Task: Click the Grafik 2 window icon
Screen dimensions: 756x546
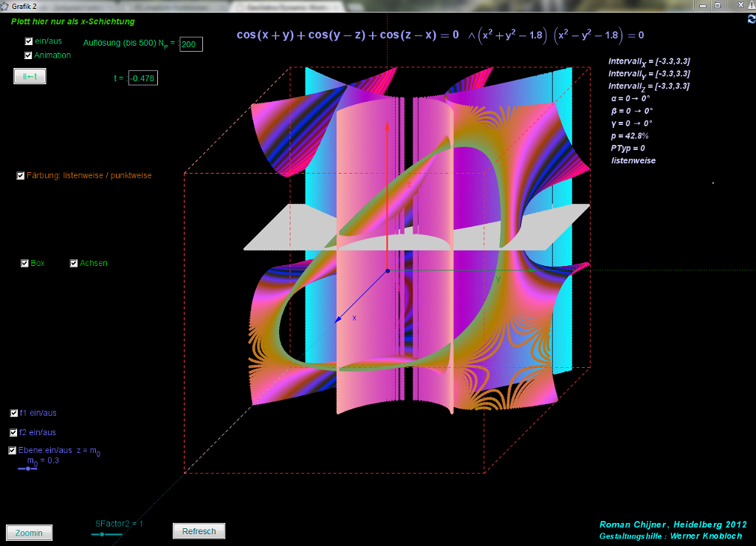Action: point(4,5)
